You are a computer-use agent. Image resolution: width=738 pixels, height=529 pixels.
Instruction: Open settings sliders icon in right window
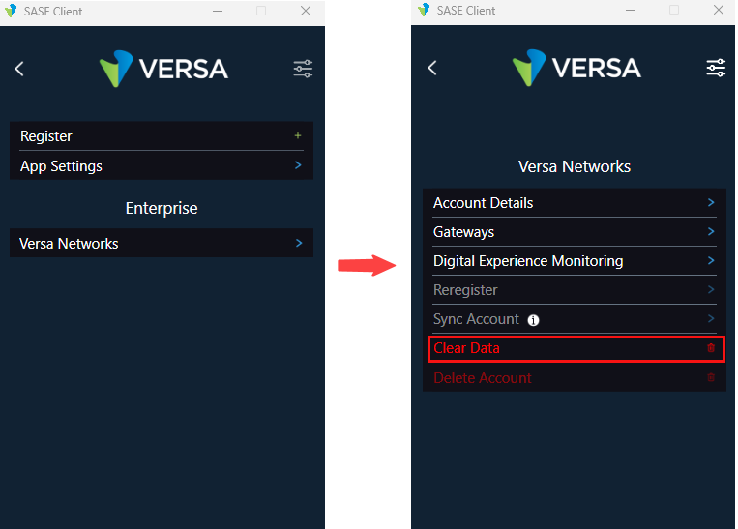point(716,68)
